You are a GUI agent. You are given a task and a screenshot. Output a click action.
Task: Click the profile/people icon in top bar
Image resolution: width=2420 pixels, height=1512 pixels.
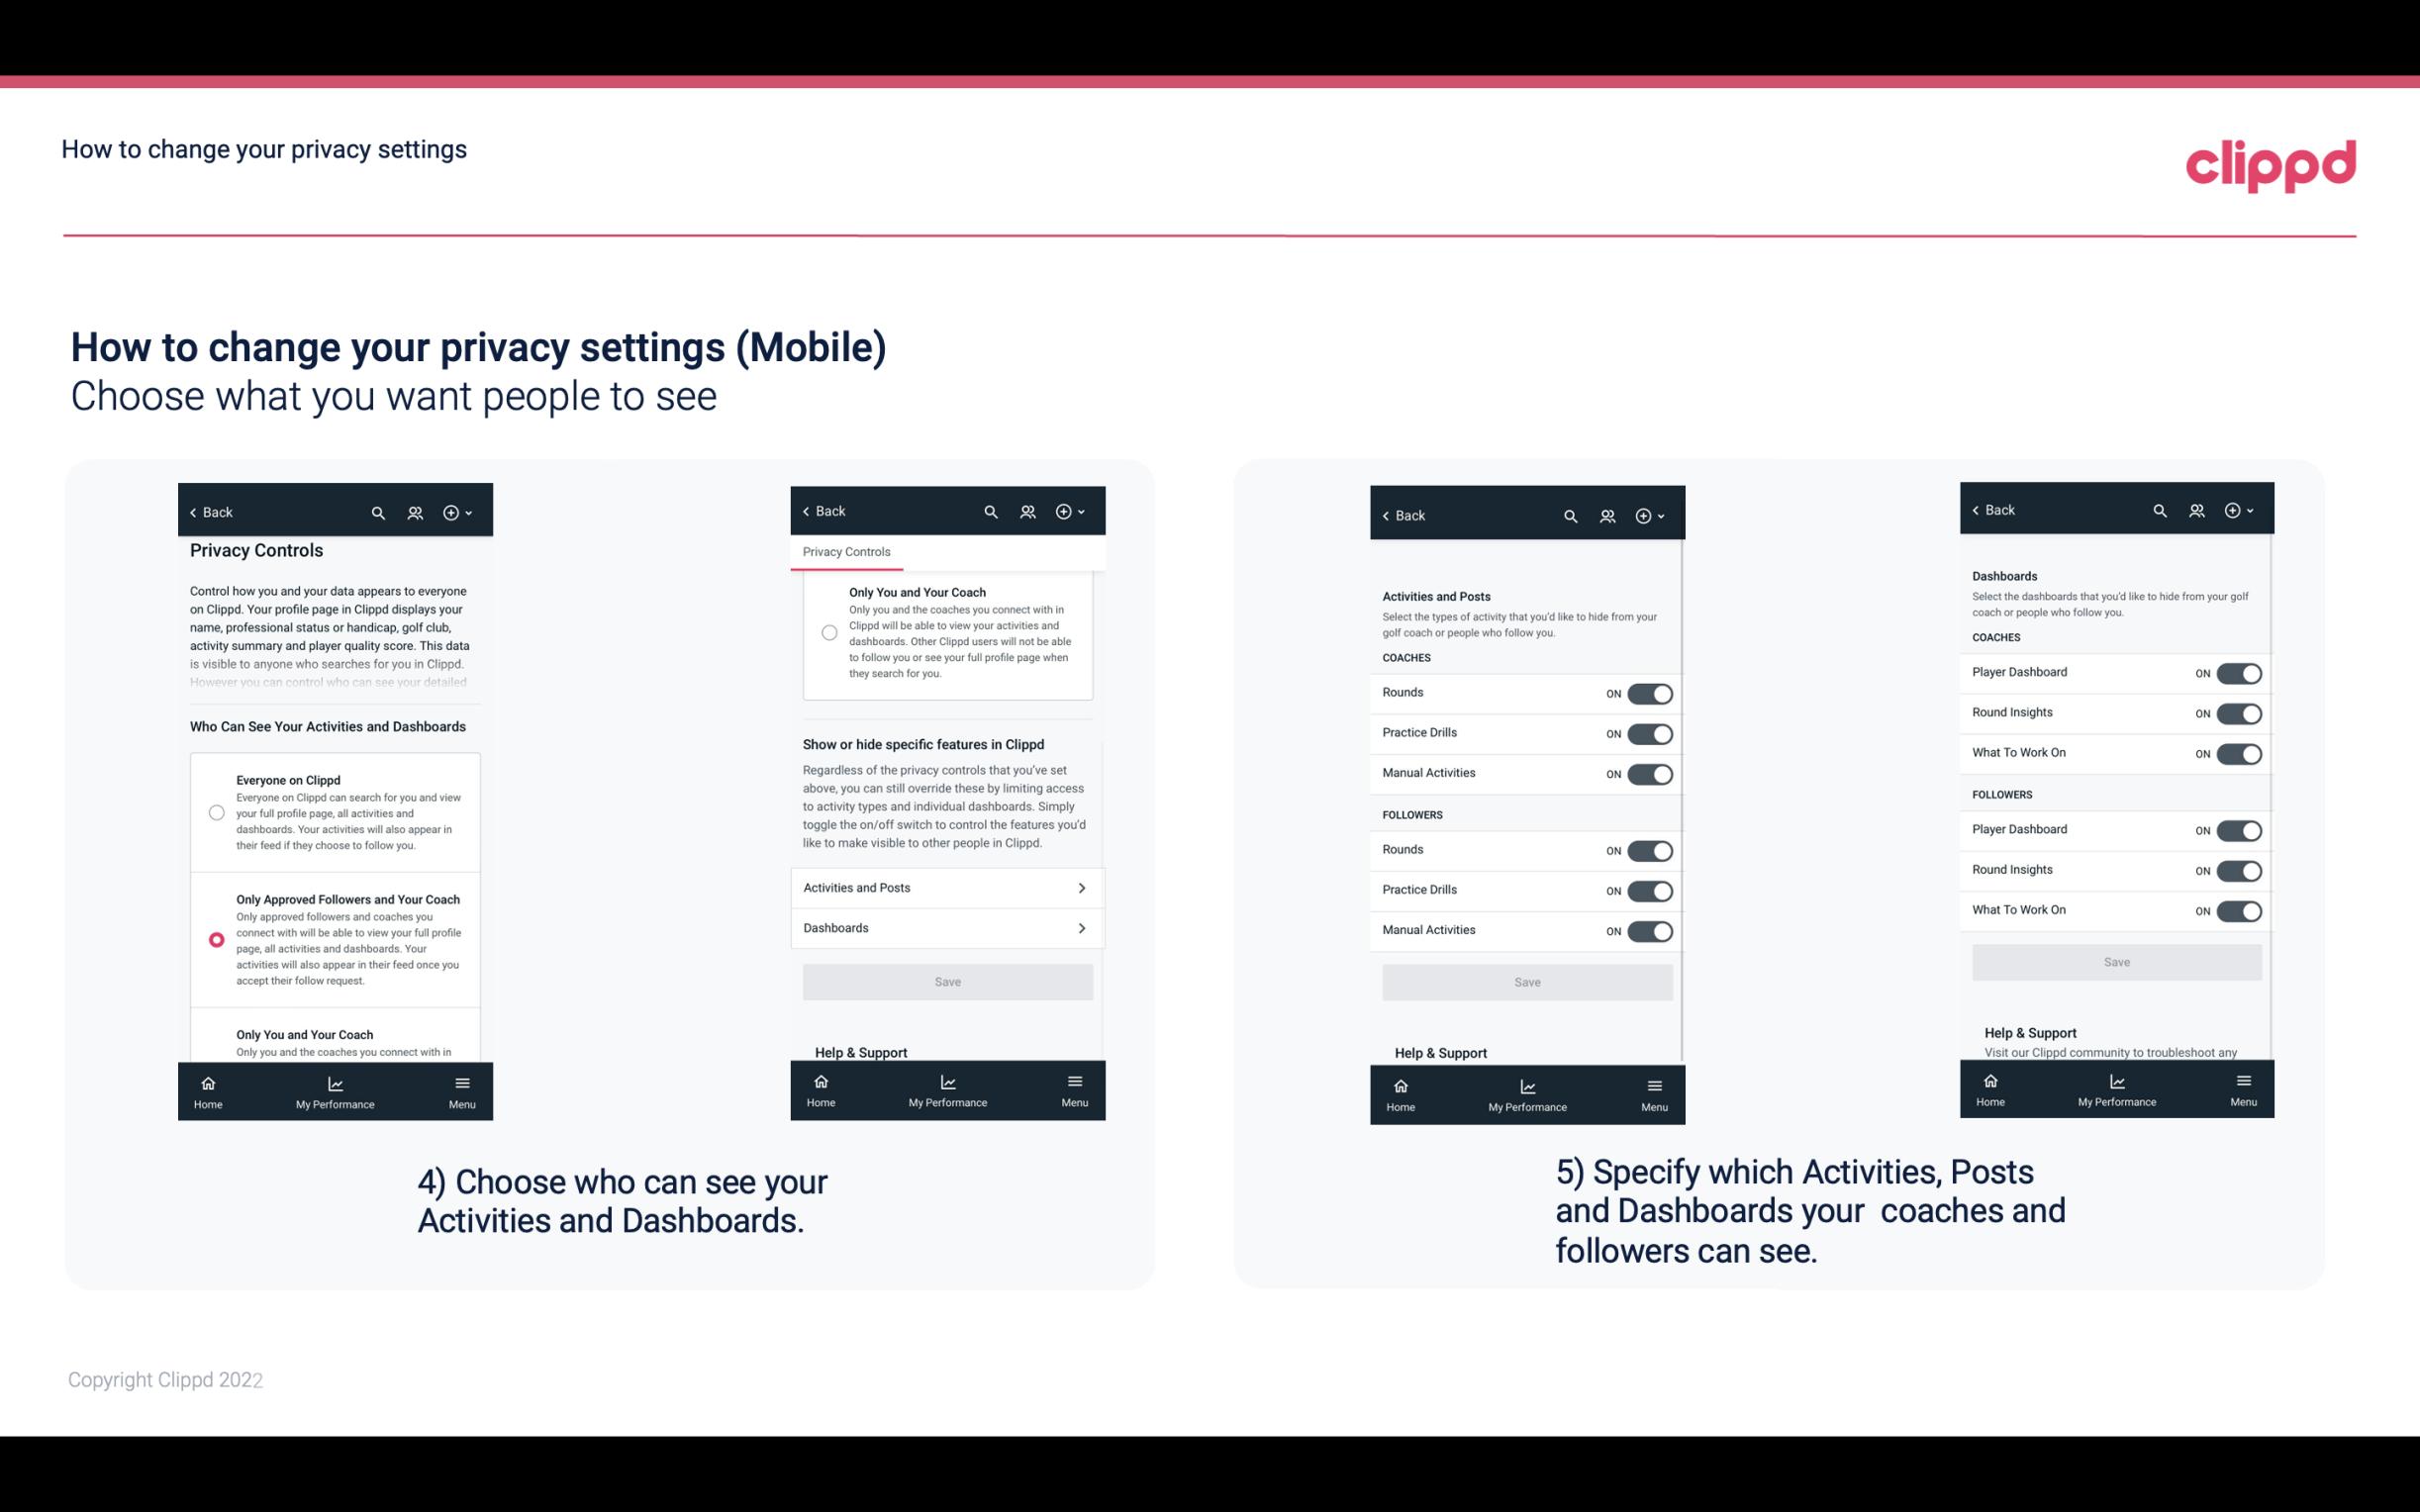(x=415, y=513)
